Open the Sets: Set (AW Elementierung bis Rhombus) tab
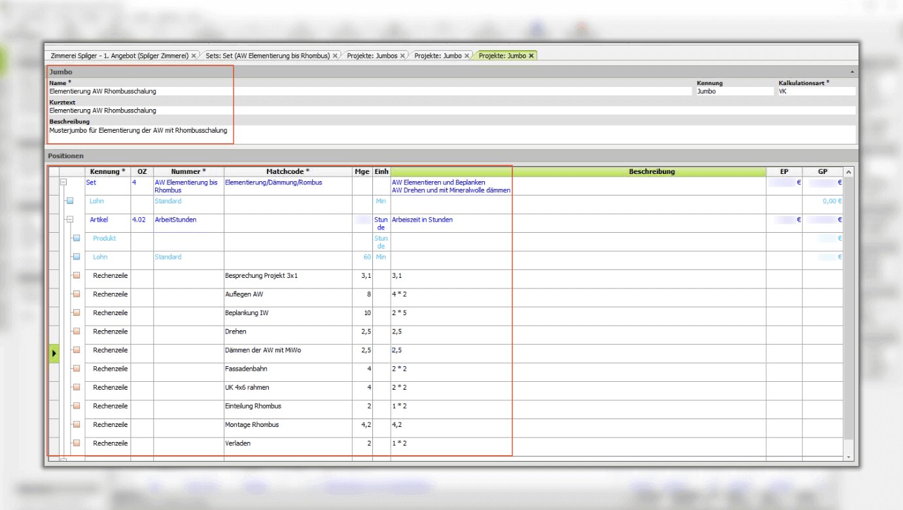The height and width of the screenshot is (510, 903). (x=267, y=56)
